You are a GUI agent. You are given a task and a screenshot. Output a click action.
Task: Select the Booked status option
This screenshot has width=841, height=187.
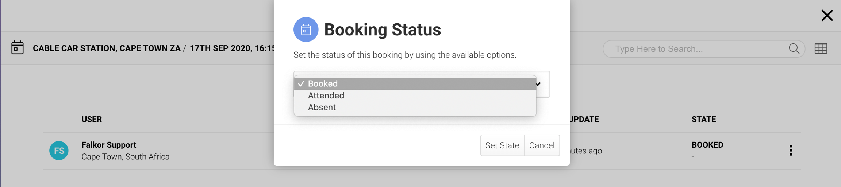click(323, 83)
